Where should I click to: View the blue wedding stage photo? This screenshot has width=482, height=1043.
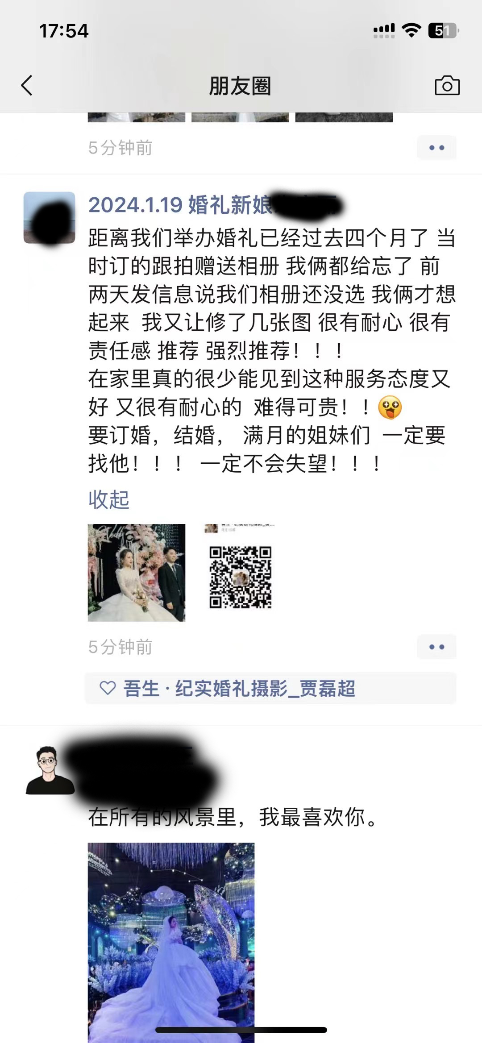pos(171,943)
